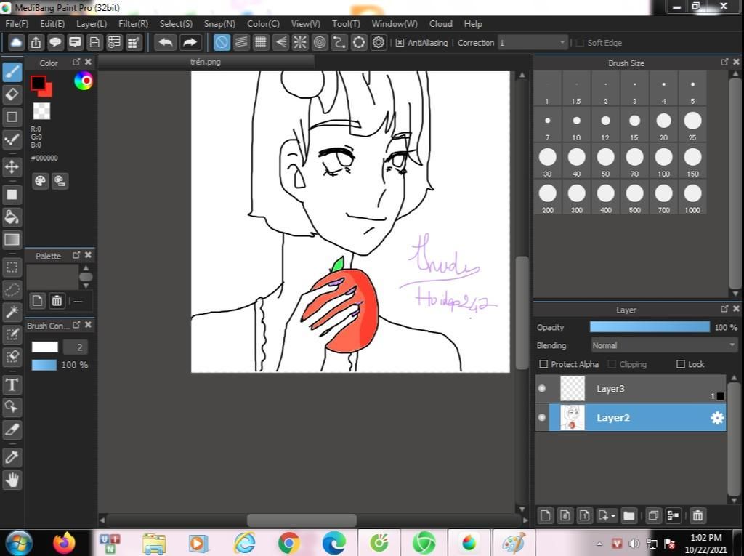Image resolution: width=744 pixels, height=556 pixels.
Task: Click the transparent color swatch
Action: tap(41, 111)
